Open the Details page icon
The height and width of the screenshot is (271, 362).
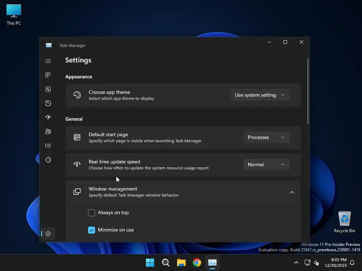48,146
